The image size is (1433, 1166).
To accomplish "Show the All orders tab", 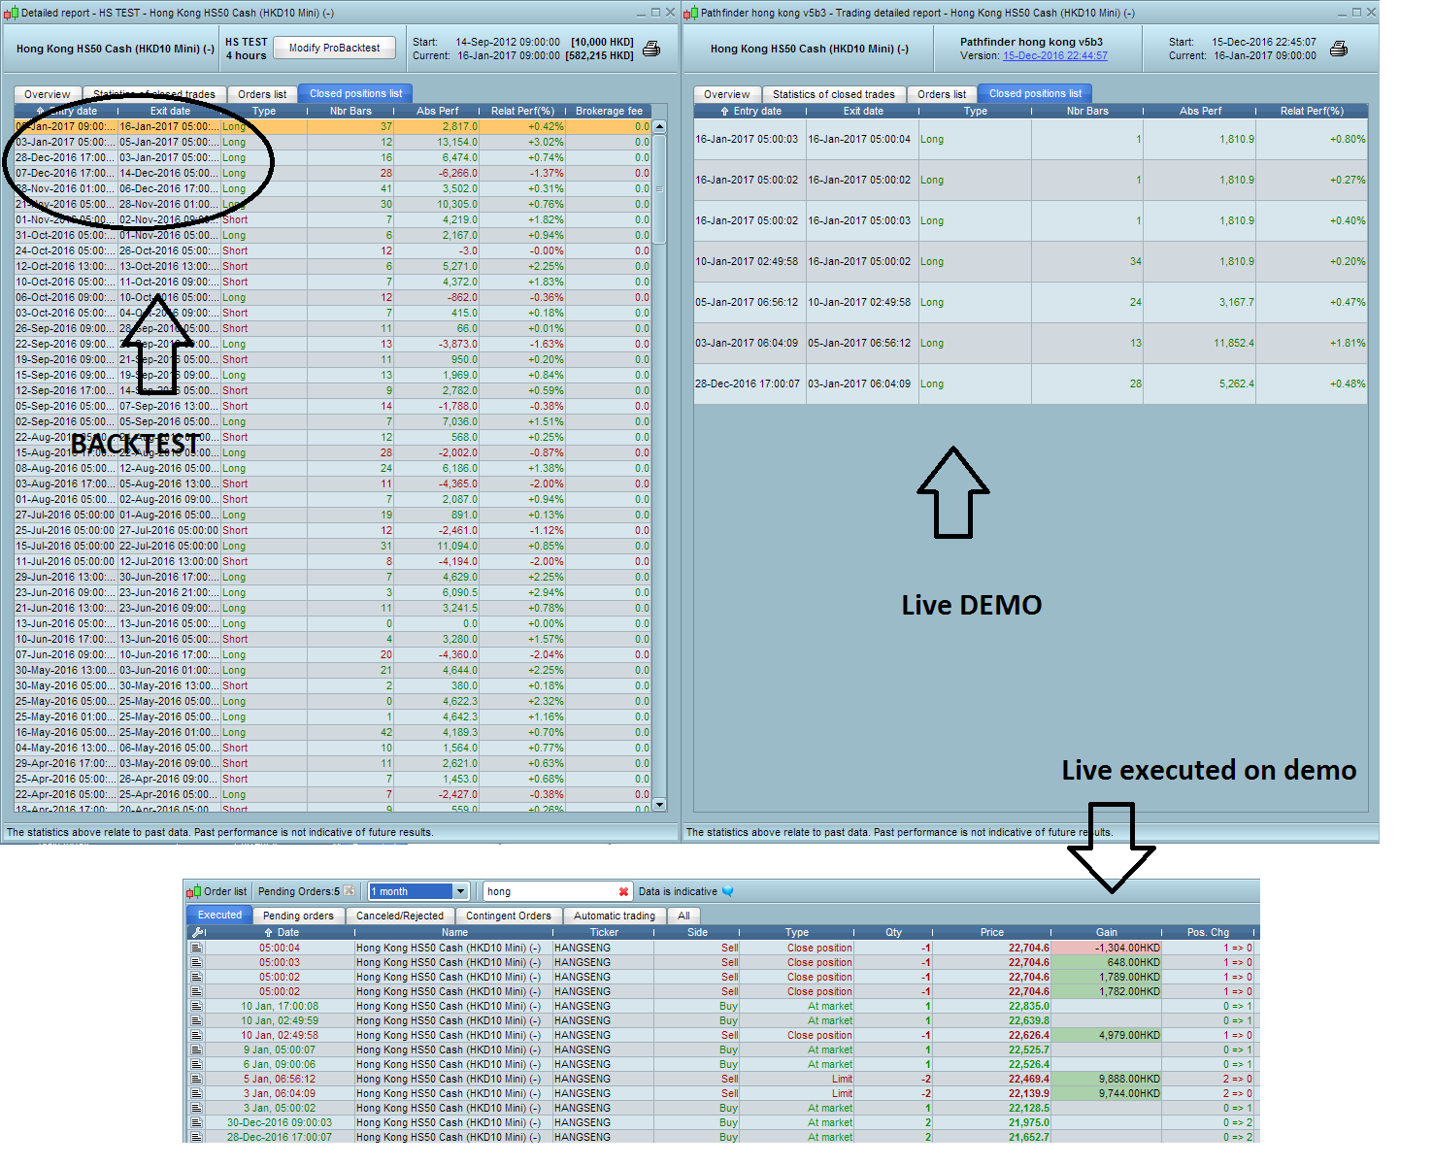I will coord(683,916).
